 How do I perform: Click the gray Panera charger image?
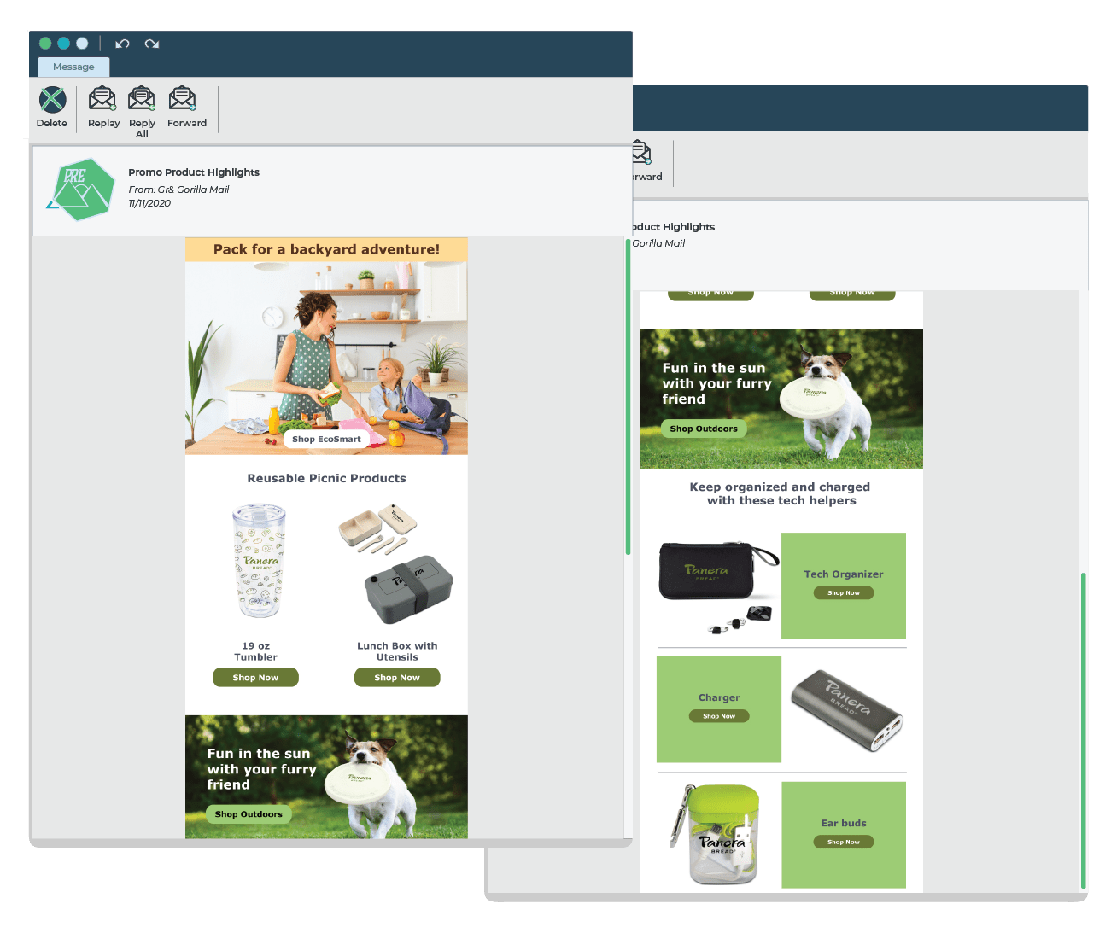point(846,710)
